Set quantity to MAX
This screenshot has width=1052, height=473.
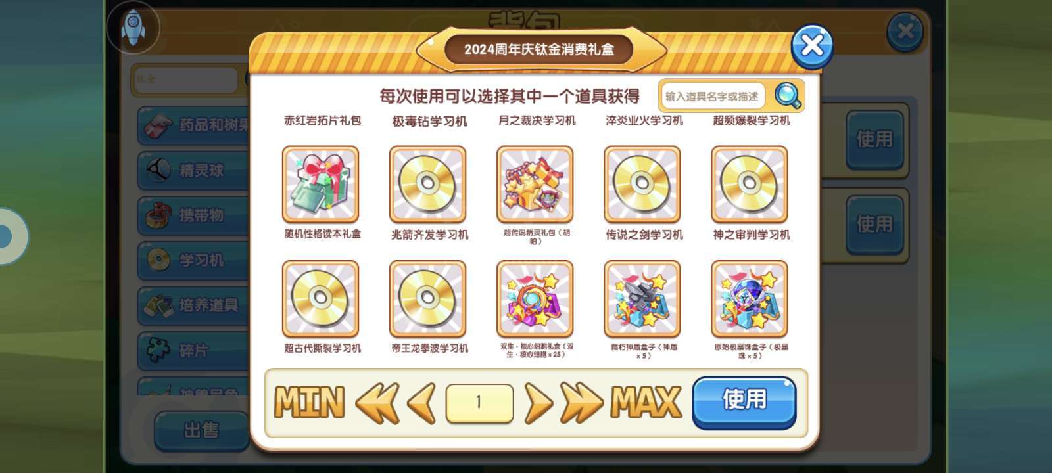(x=646, y=402)
